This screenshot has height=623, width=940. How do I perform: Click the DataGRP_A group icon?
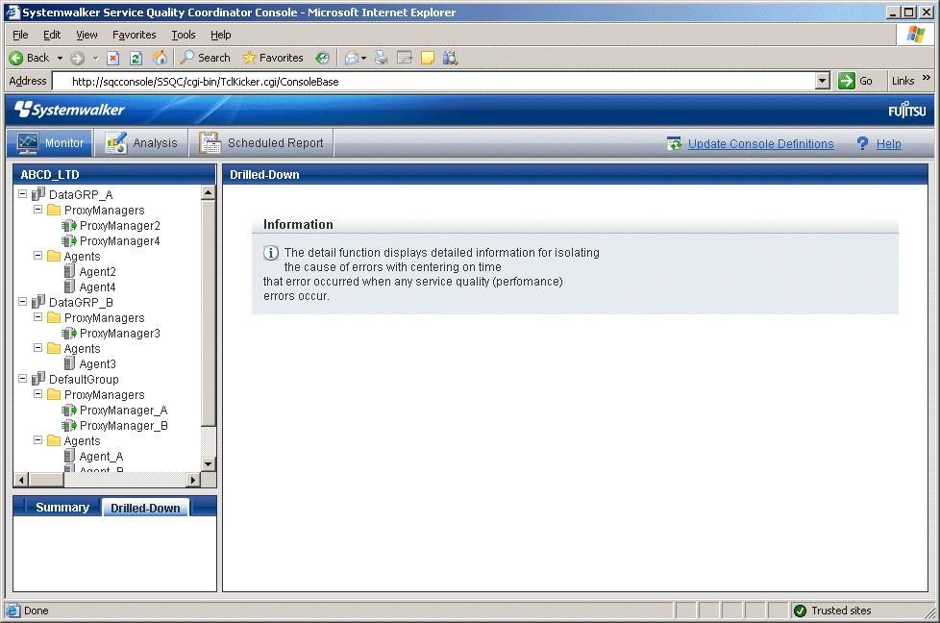point(38,193)
